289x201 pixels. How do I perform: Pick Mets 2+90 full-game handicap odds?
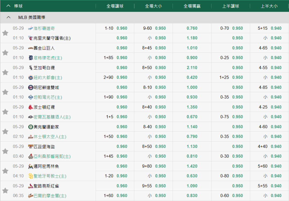coord(122,77)
